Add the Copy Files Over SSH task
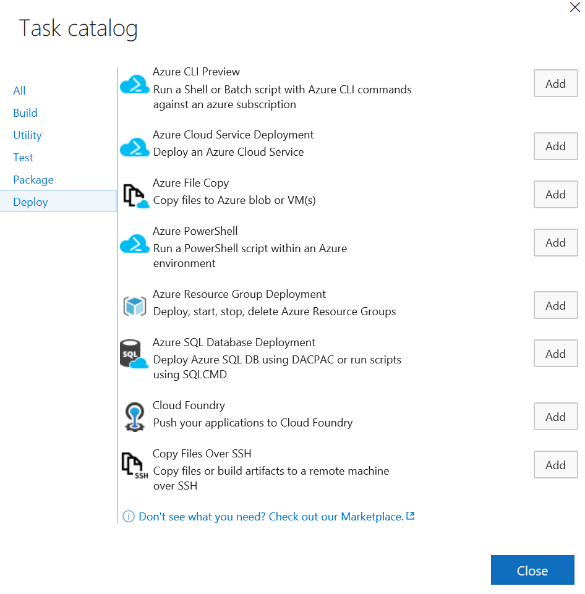 (555, 465)
